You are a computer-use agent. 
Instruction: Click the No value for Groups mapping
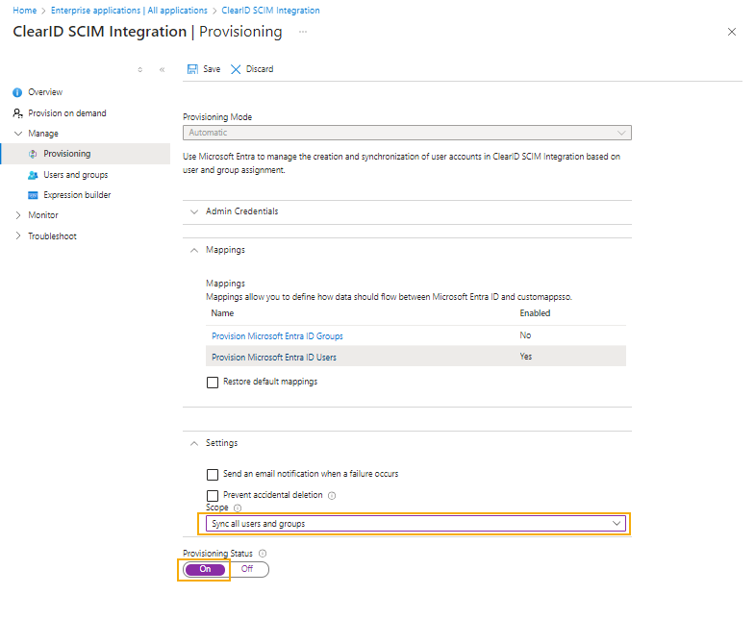point(525,336)
